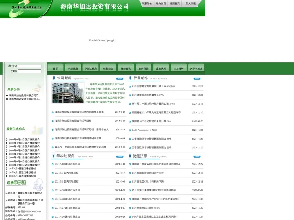Focus the 密码 input field
Image resolution: width=294 pixels, height=220 pixels.
29,71
